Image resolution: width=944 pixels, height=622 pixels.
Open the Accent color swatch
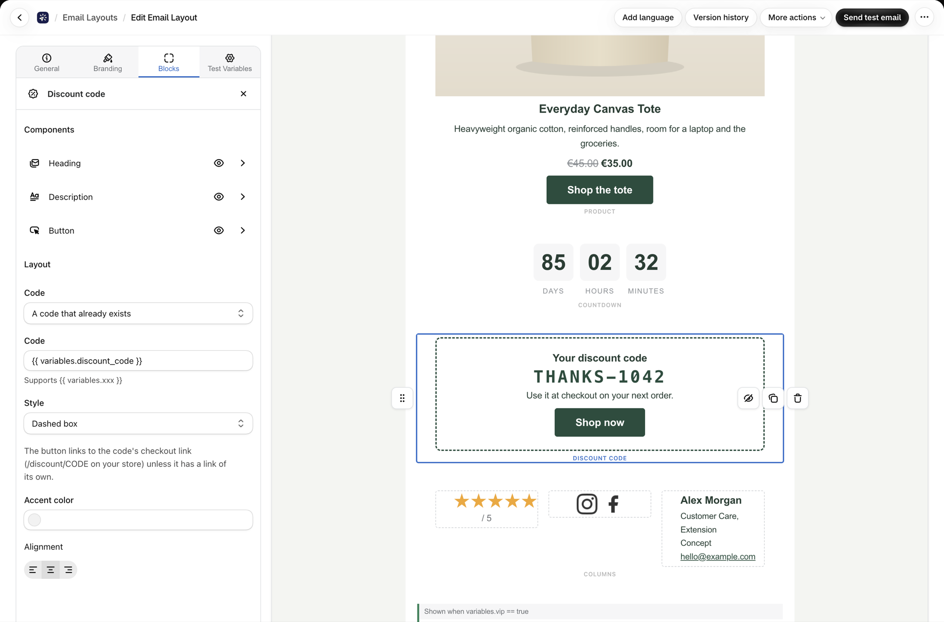click(34, 520)
